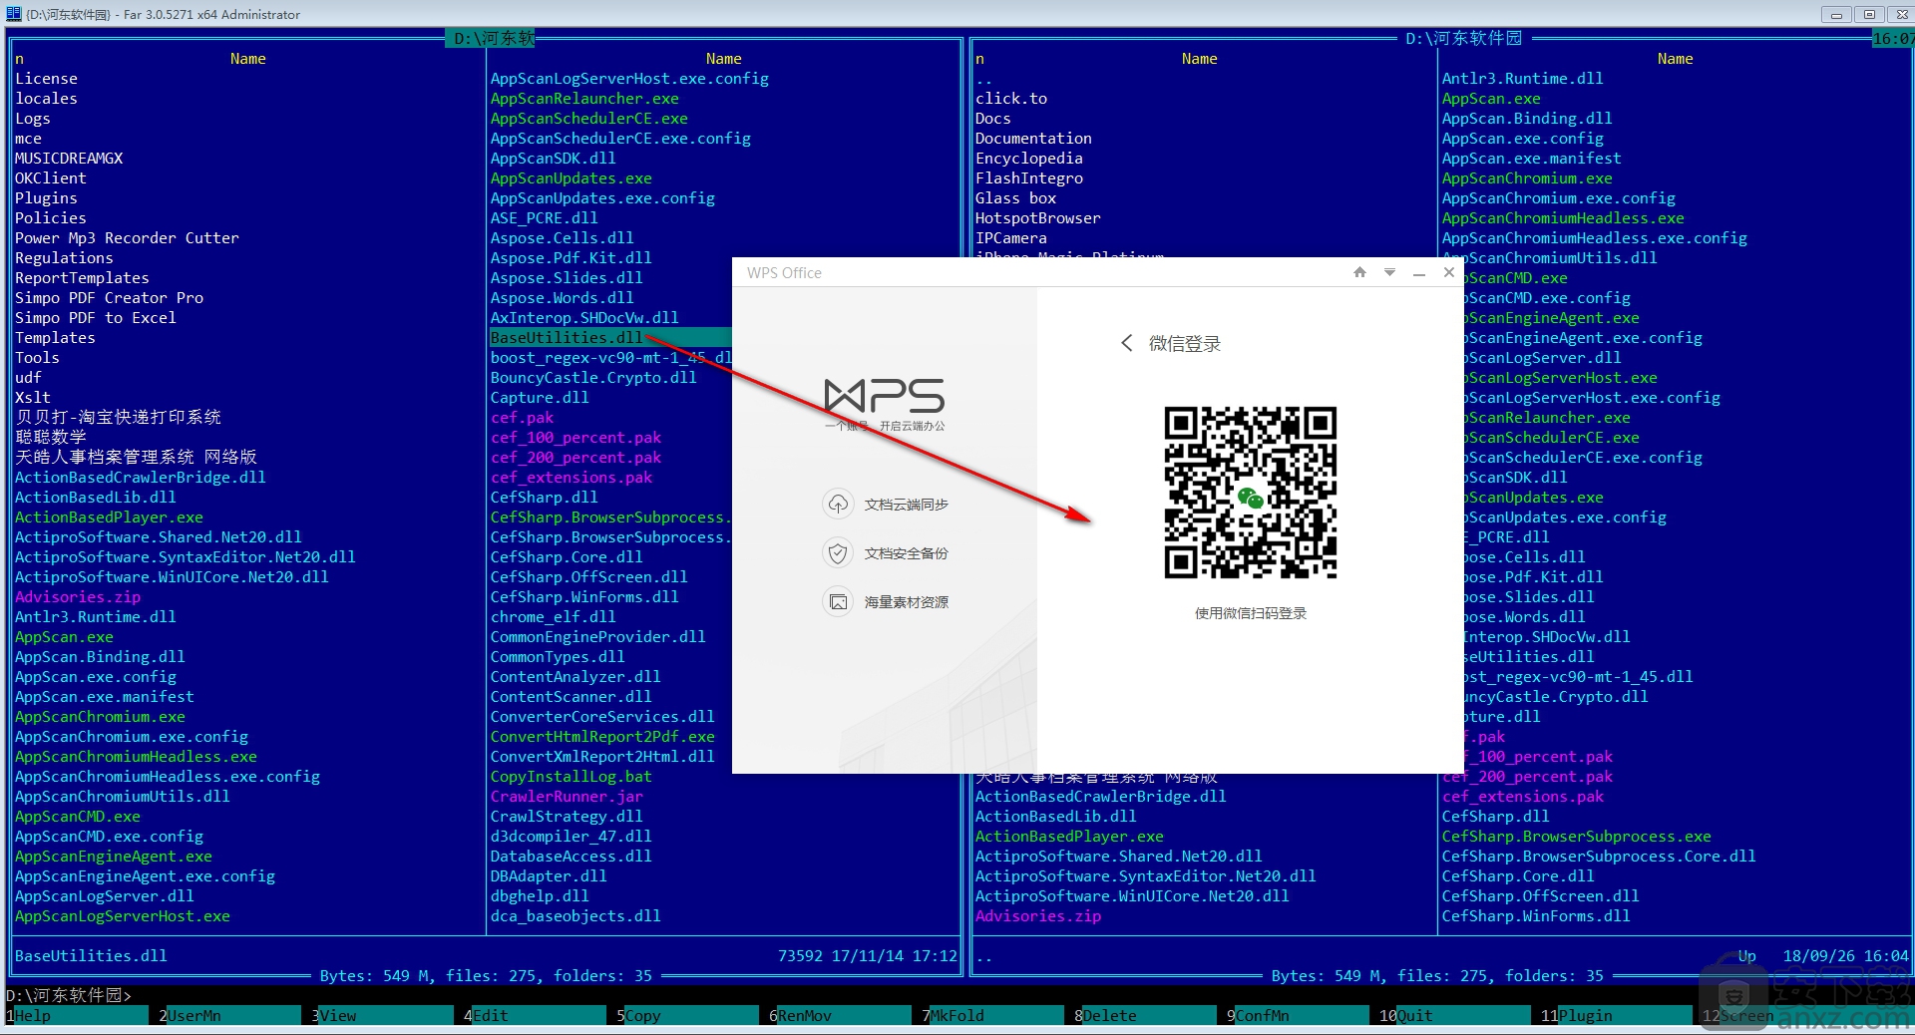Viewport: 1915px width, 1035px height.
Task: Click the 海量素材资源 image icon
Action: (838, 602)
